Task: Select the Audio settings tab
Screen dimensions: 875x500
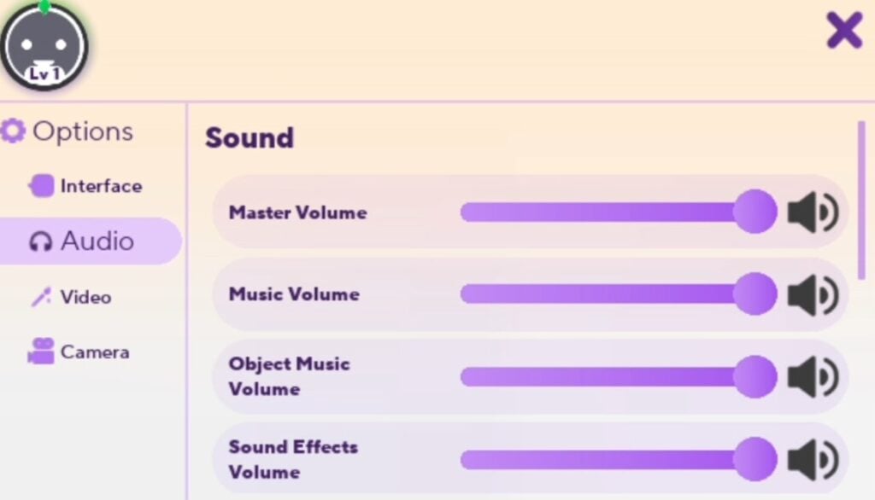Action: (x=97, y=241)
